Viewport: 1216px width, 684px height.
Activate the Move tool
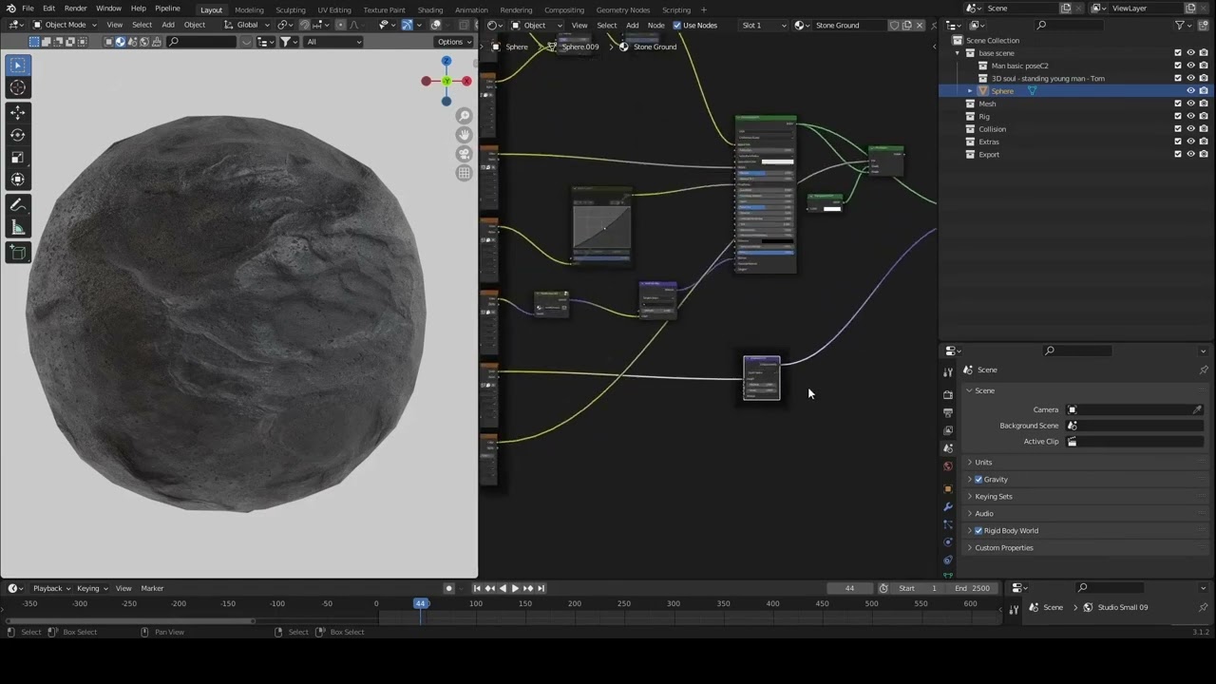(17, 112)
